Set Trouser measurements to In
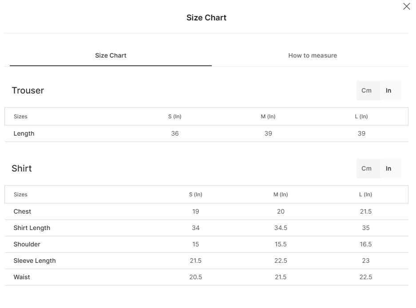 [388, 90]
